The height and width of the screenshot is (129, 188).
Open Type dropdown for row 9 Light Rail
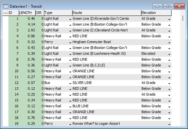pos(70,66)
